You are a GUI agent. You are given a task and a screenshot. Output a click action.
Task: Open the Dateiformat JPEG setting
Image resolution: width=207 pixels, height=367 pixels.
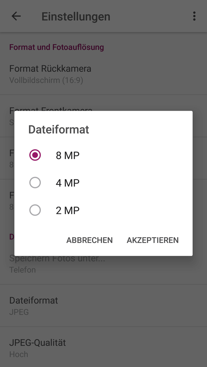pos(103,306)
